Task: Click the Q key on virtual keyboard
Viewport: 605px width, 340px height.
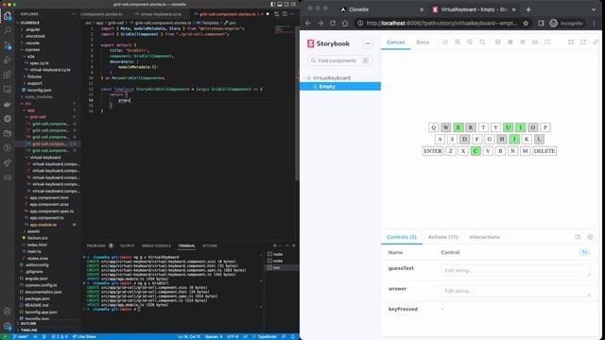Action: [433, 127]
